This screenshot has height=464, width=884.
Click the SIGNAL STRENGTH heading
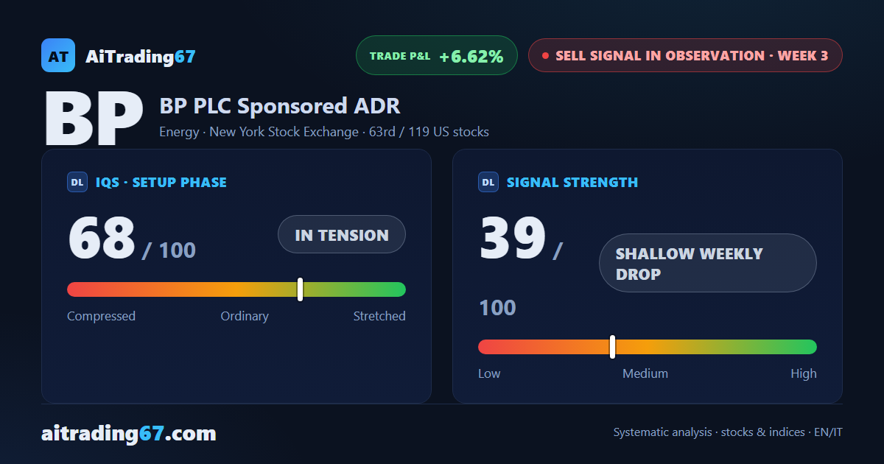(x=572, y=182)
